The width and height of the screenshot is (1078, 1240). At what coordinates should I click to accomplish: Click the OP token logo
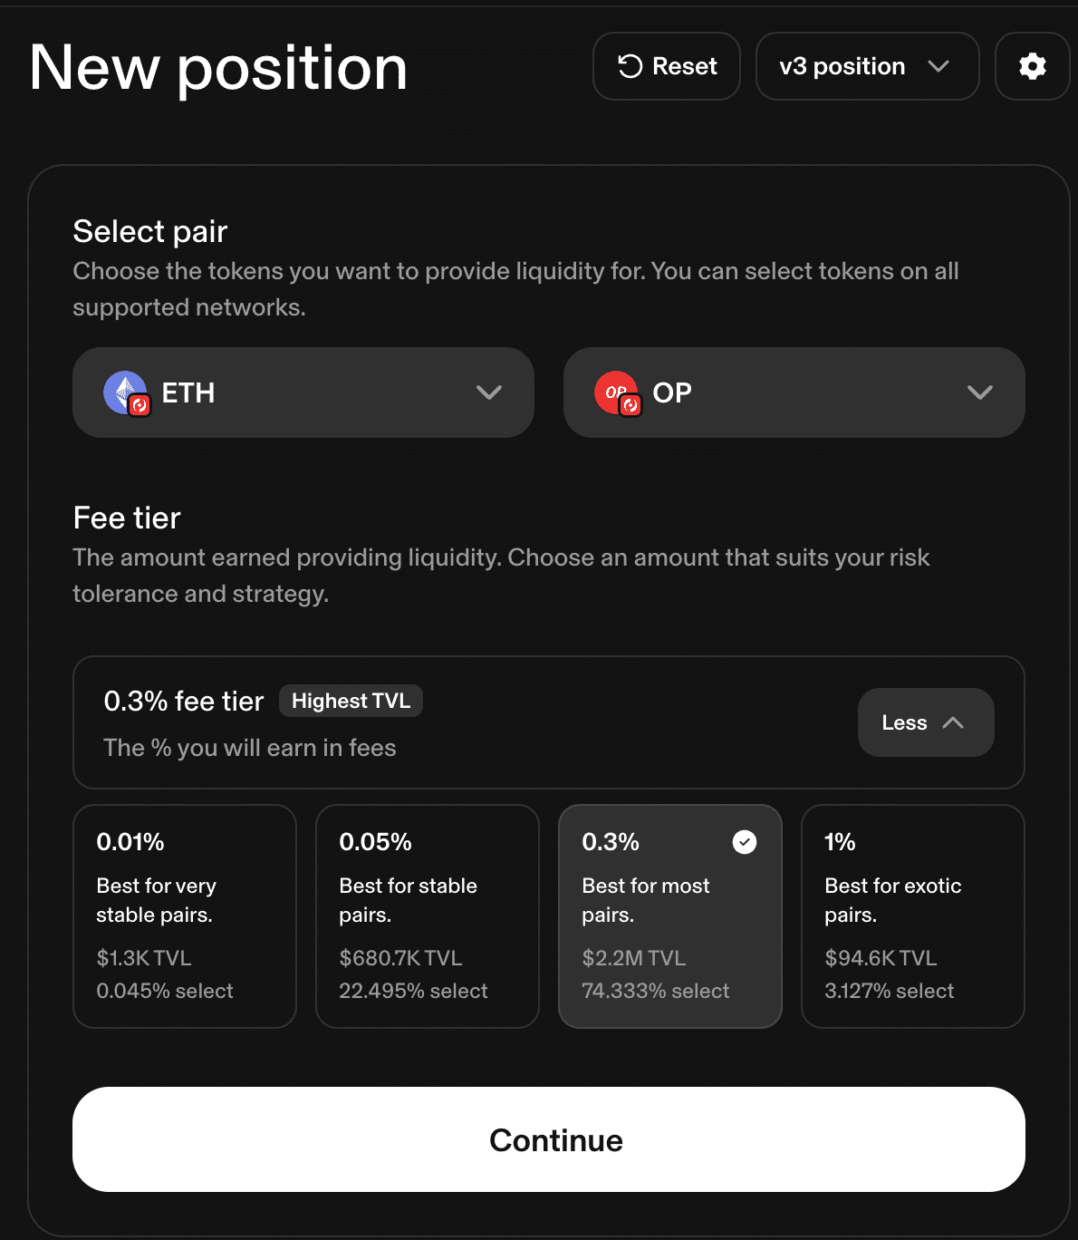pyautogui.click(x=617, y=392)
